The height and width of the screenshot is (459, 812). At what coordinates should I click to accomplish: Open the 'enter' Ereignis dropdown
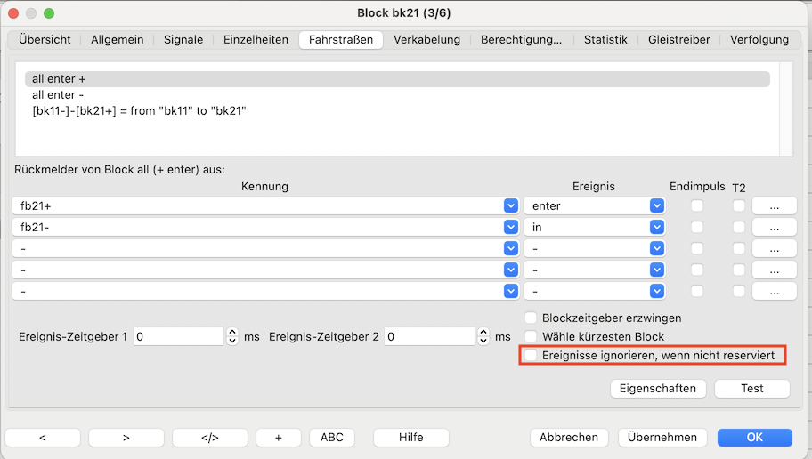657,205
